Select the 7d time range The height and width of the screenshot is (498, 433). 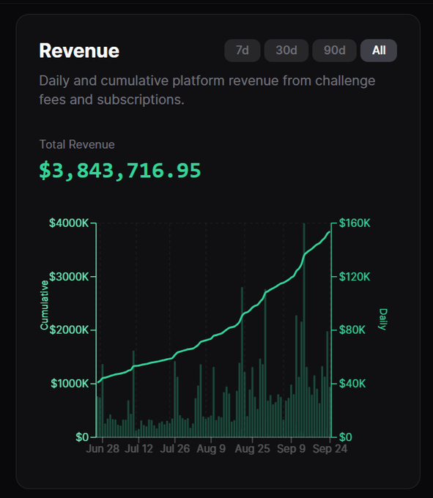(x=243, y=51)
